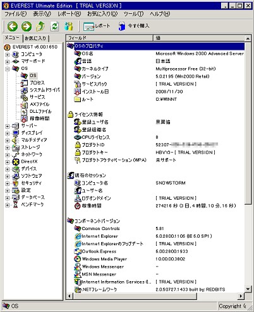Screen dimensions: 254x312
Task: Open the ツール(T) menu
Action: [133, 14]
